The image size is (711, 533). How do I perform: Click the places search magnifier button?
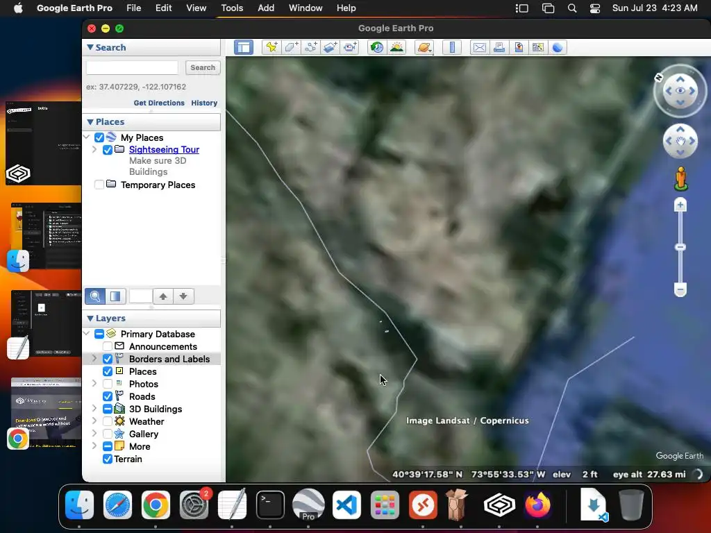(95, 296)
